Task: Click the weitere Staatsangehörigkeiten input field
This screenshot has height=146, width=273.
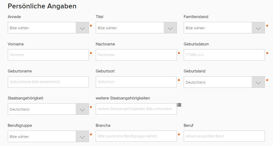Action: (136, 109)
